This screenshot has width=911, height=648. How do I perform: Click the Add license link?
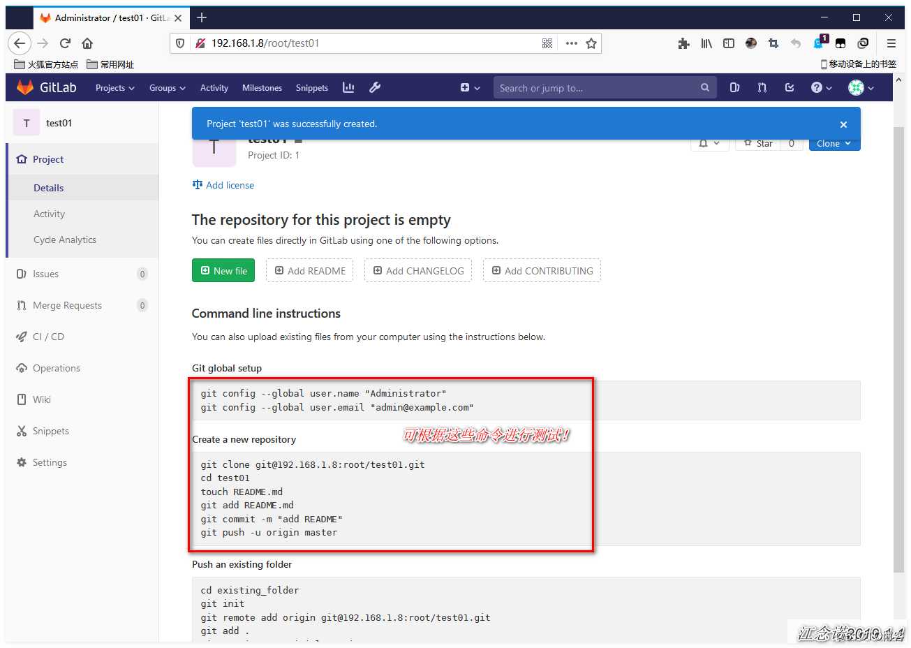click(223, 185)
